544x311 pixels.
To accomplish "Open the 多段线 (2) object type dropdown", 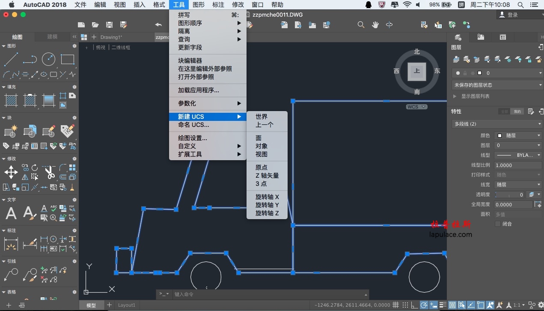I will click(x=497, y=124).
